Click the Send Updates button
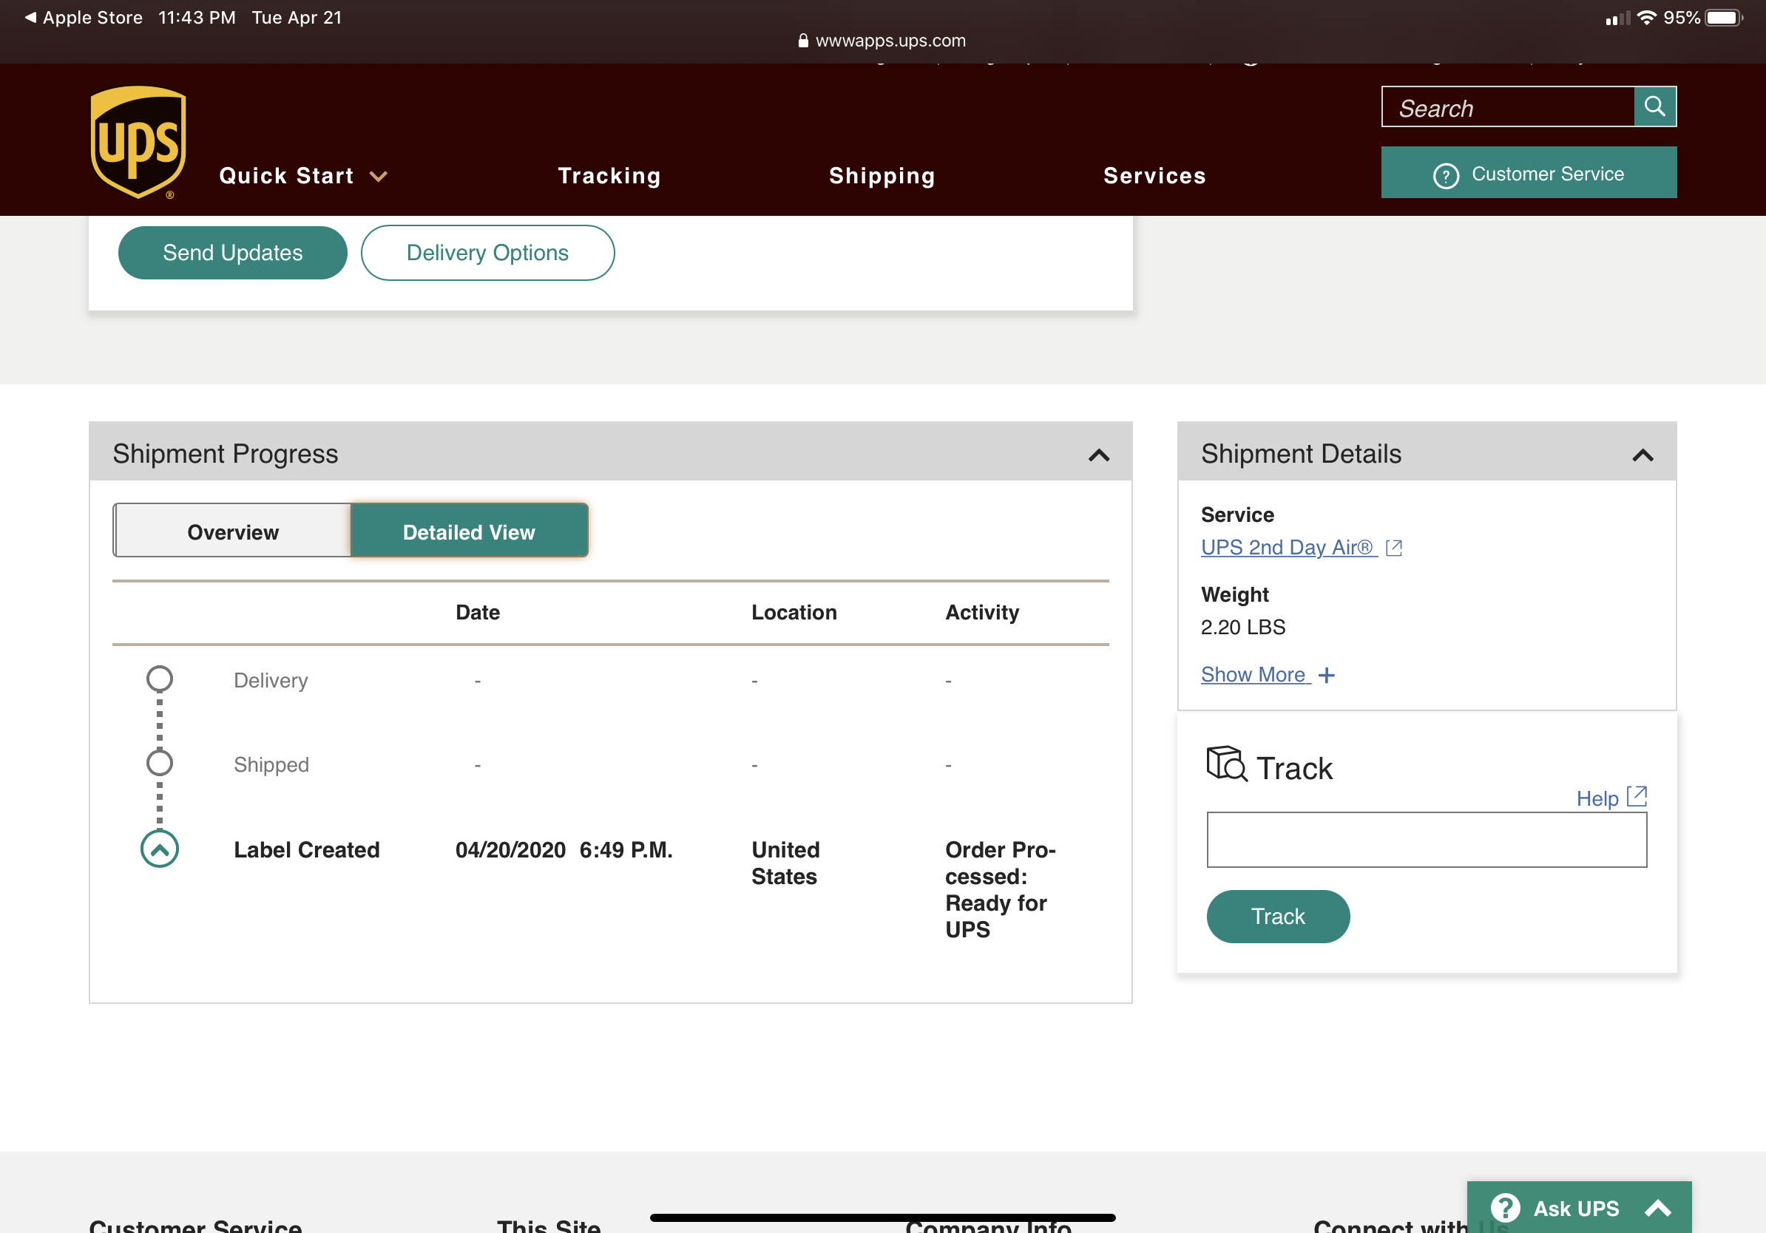1766x1233 pixels. (232, 253)
